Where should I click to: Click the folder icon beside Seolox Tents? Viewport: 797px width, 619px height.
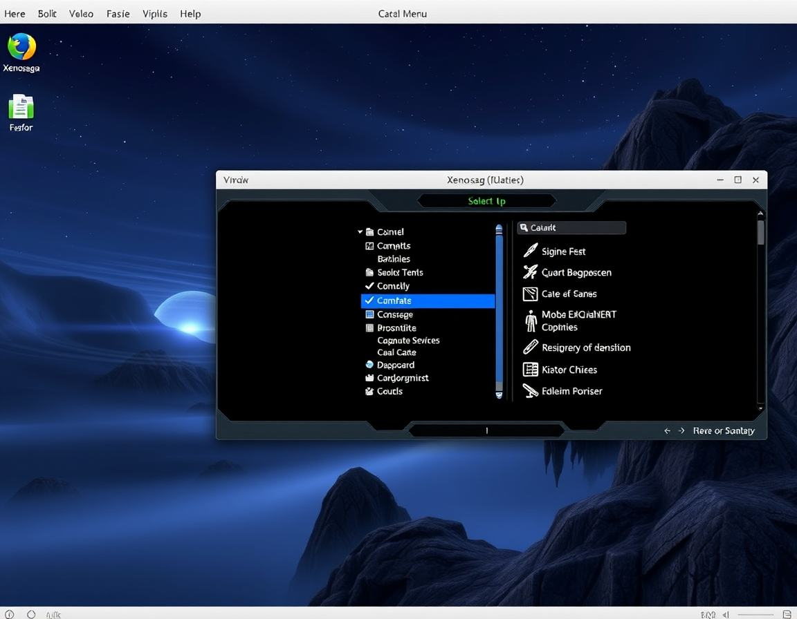pos(369,272)
